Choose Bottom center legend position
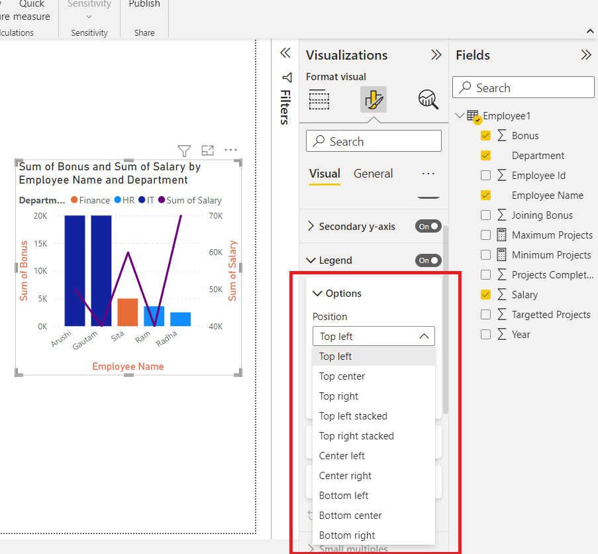Image resolution: width=598 pixels, height=554 pixels. pos(374,515)
